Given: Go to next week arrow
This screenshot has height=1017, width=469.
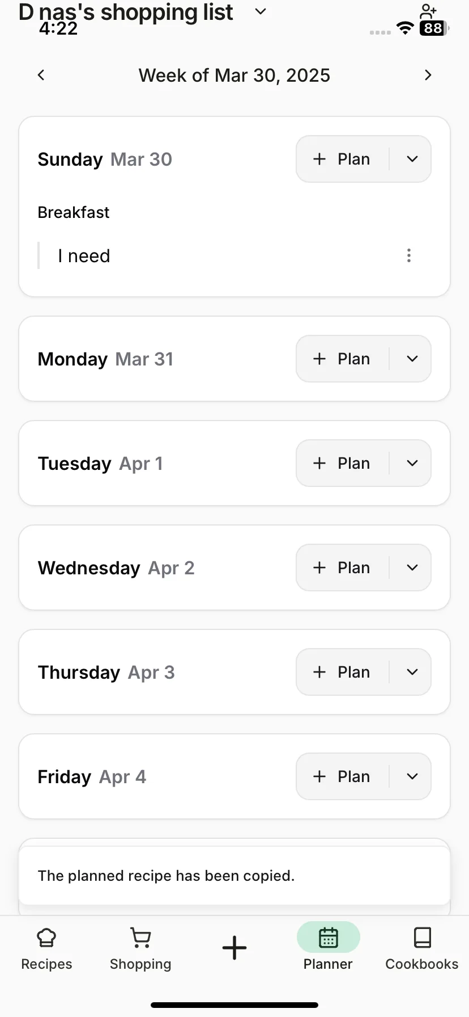Looking at the screenshot, I should pyautogui.click(x=428, y=75).
